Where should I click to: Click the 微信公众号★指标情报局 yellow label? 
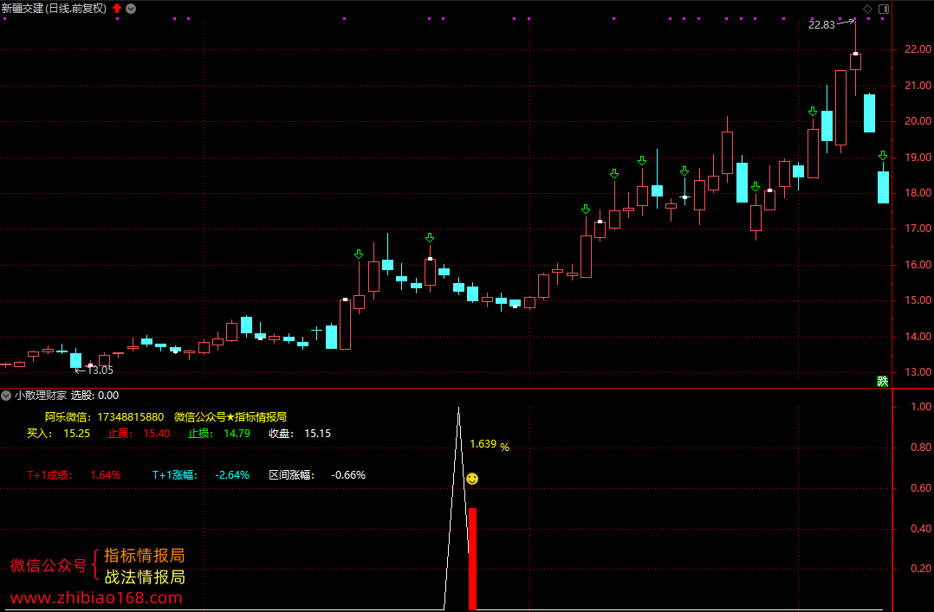click(230, 416)
